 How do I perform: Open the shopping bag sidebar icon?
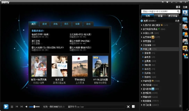point(185,56)
